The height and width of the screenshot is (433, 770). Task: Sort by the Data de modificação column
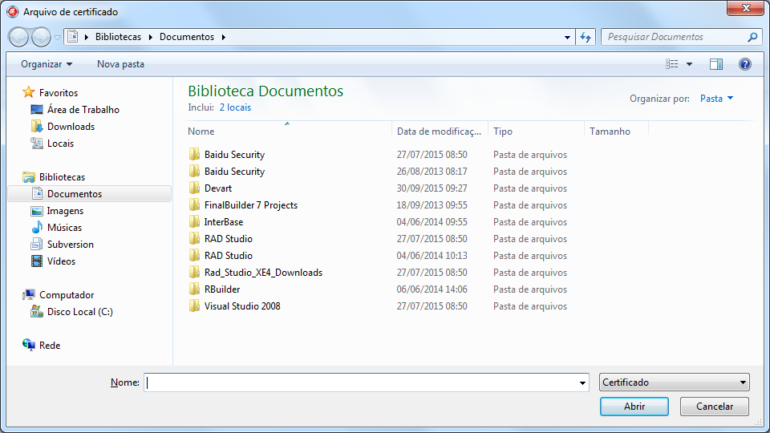tap(440, 132)
